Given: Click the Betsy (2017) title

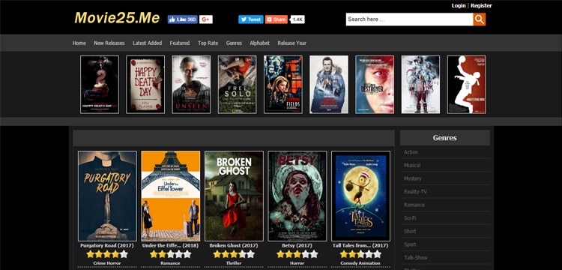Looking at the screenshot, I should 297,245.
